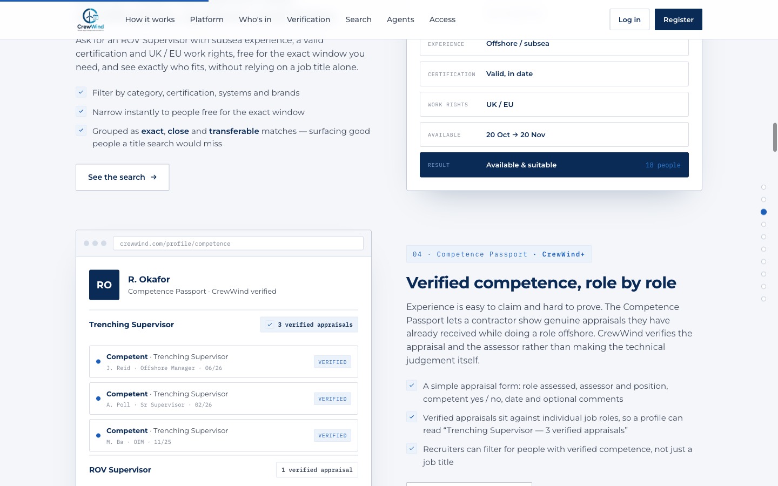Click the CrewWind logo
Screen dimensions: 778x486
[90, 19]
